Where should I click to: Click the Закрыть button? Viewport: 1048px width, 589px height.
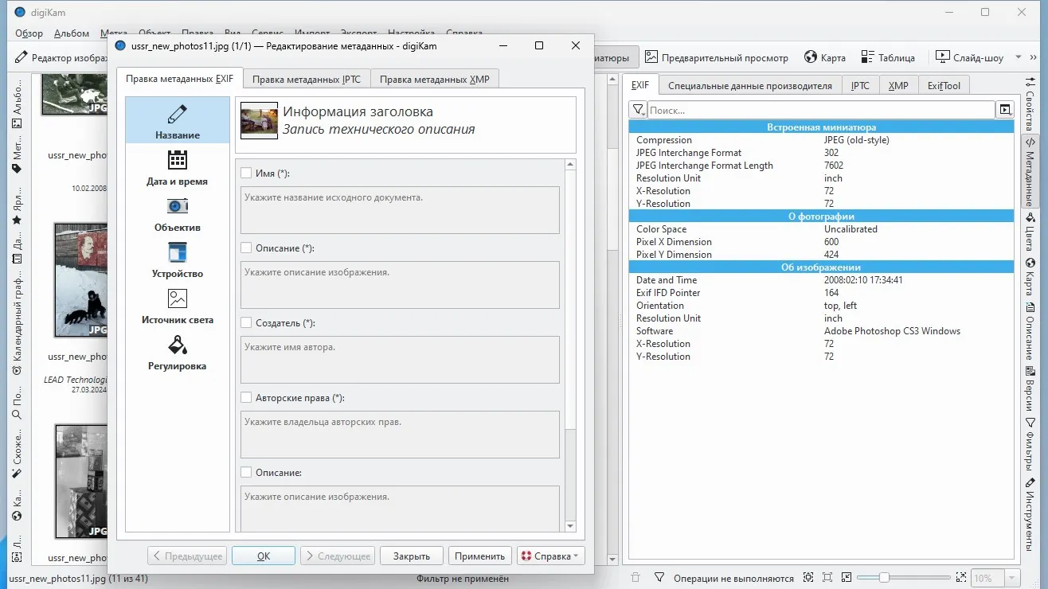tap(411, 556)
